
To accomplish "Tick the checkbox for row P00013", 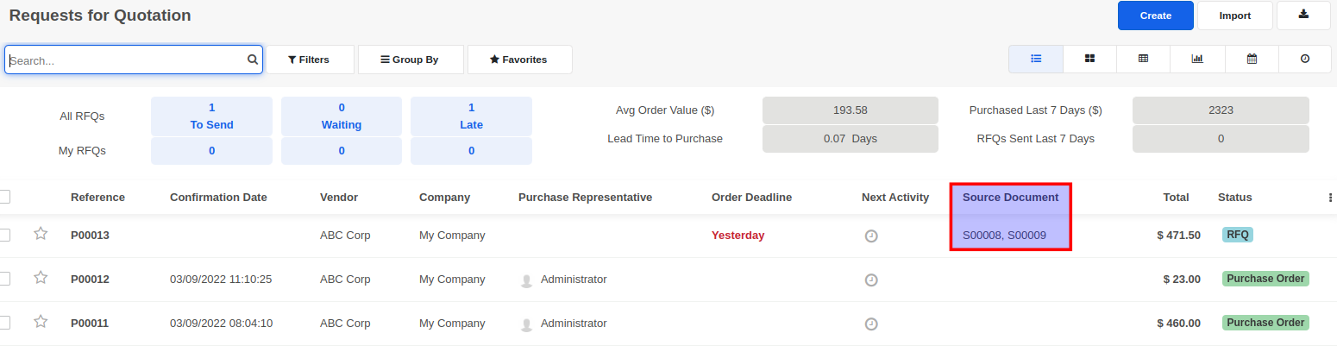I will [4, 235].
